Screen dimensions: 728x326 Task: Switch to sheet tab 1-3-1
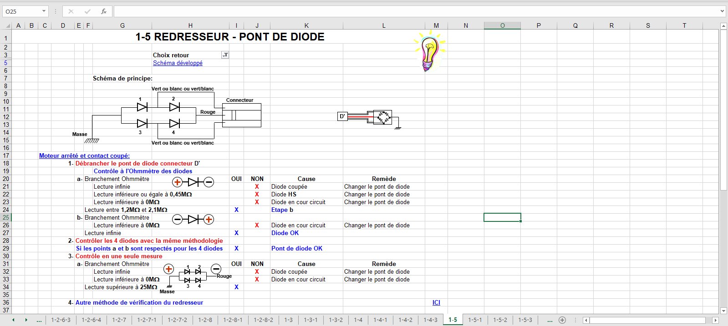click(311, 320)
